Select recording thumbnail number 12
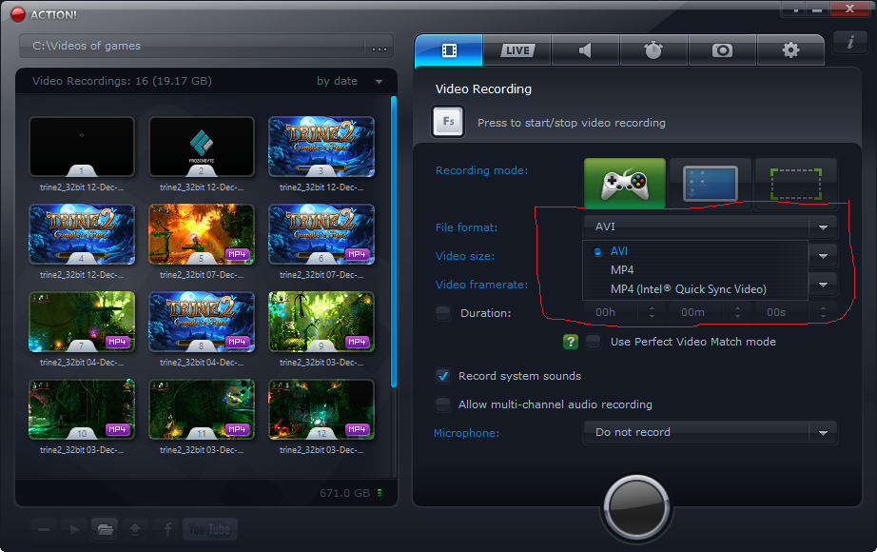877x552 pixels. 322,409
